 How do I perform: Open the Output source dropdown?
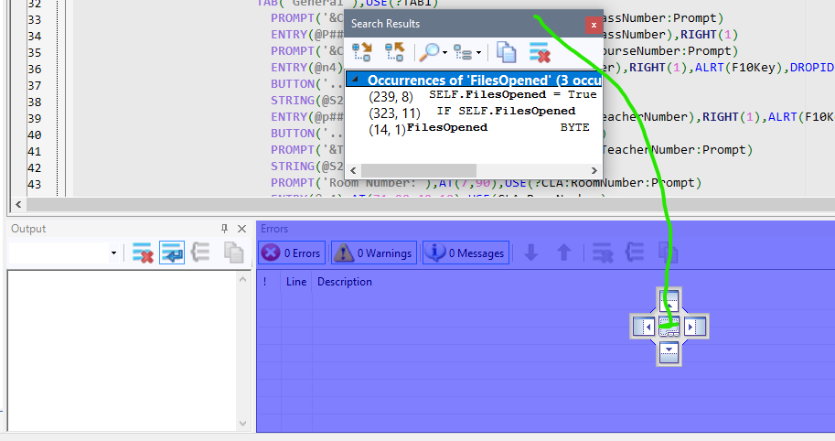tap(113, 253)
